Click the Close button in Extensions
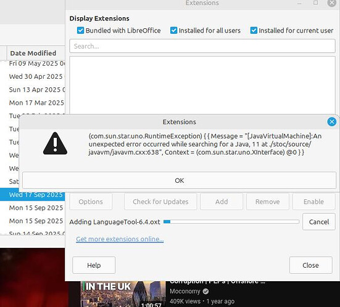Image resolution: width=340 pixels, height=307 pixels. [x=310, y=265]
